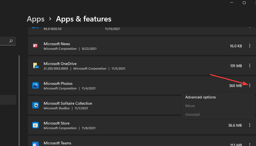Screen dimensions: 256x146
Task: Open the three-dot menu for Microsoft OneDrive
Action: 249,66
